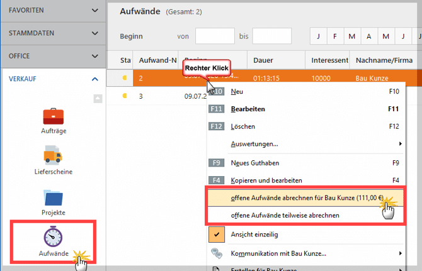The image size is (422, 271).
Task: Select offene Aufwände teilweise abrechnen
Action: tap(285, 215)
